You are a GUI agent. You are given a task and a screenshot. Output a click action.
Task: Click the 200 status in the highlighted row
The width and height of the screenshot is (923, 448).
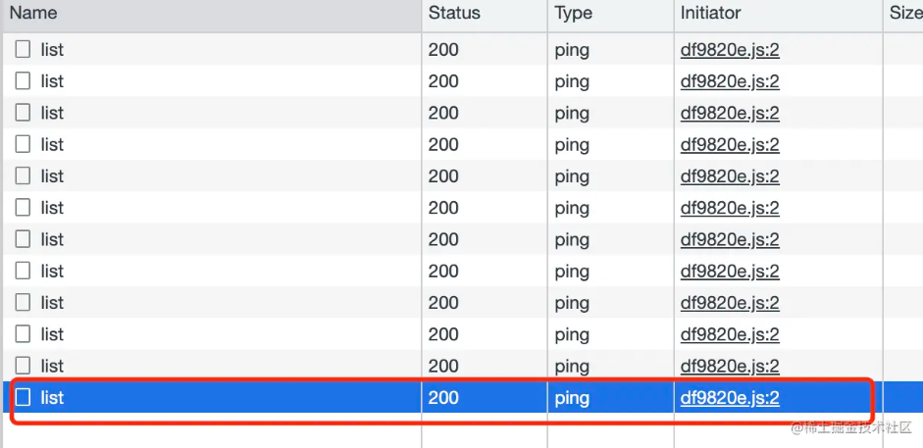(443, 398)
